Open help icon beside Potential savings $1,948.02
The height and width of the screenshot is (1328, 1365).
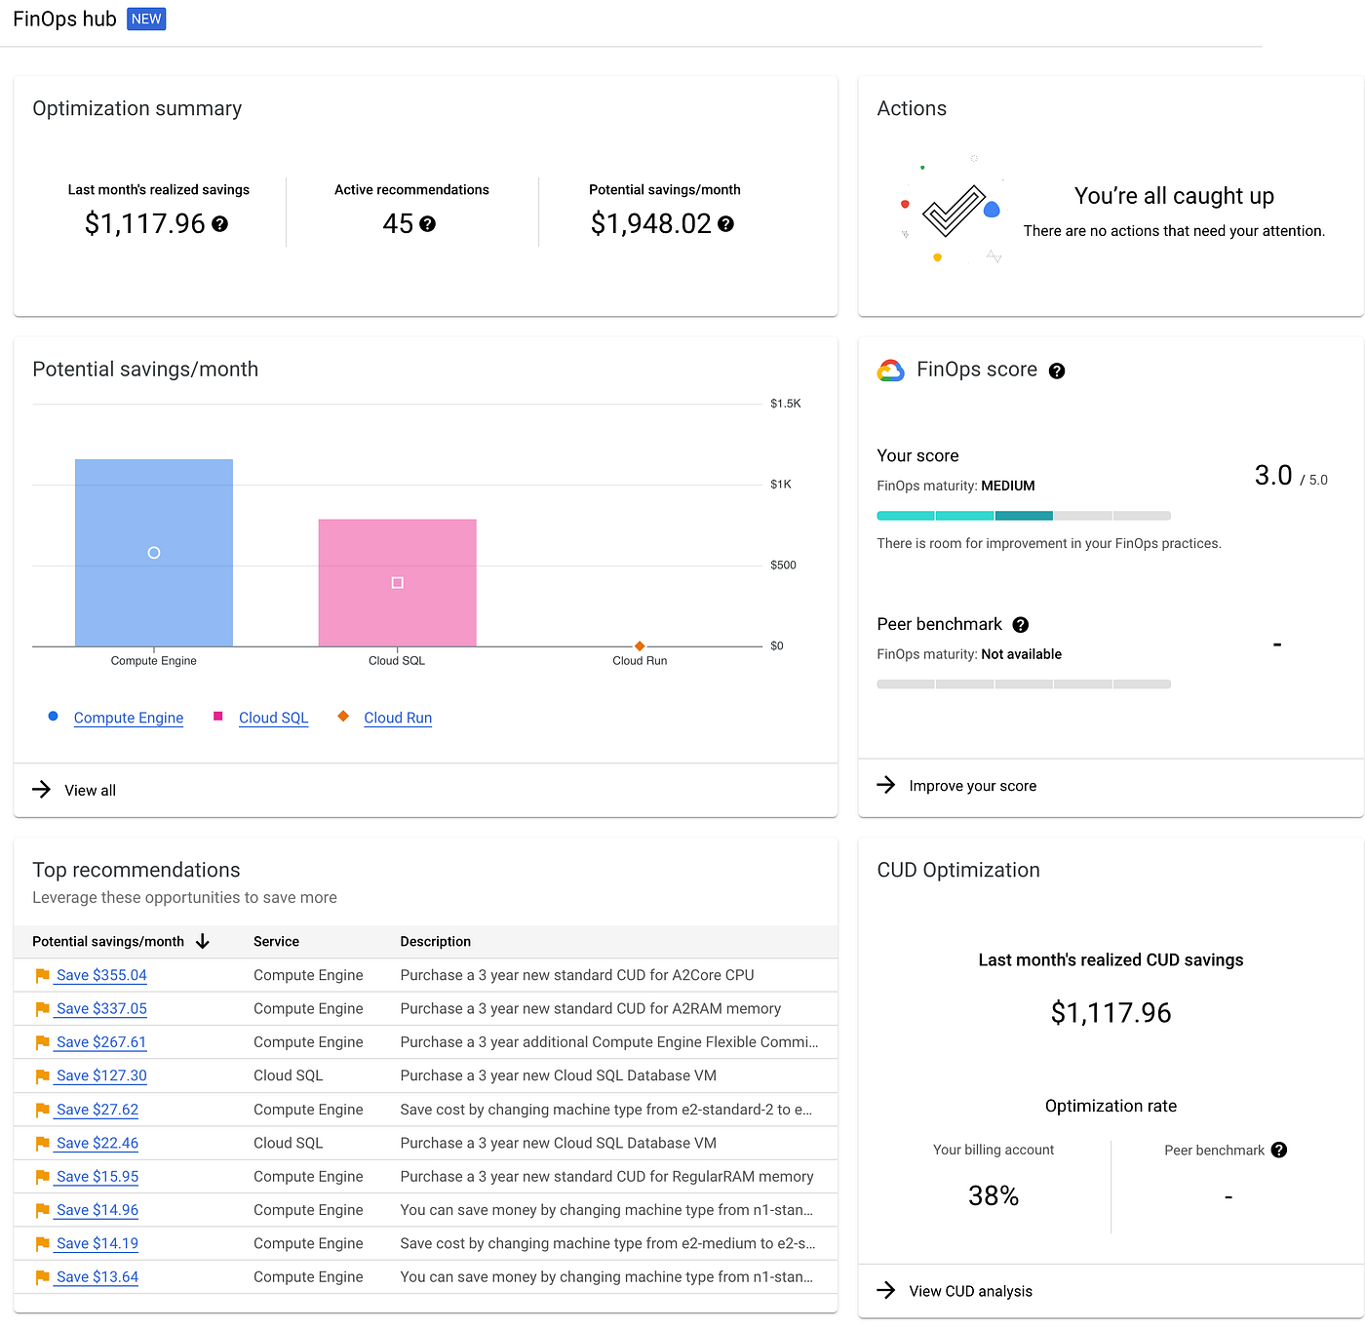click(725, 224)
